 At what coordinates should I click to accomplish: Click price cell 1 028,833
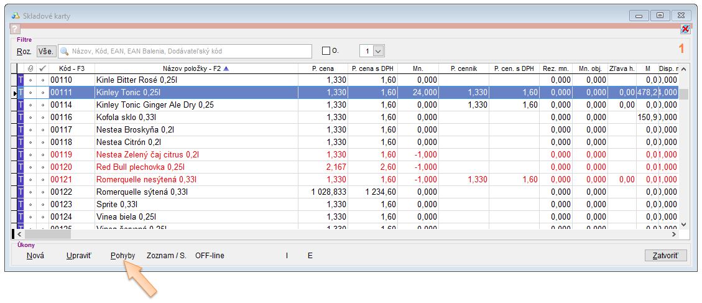323,192
